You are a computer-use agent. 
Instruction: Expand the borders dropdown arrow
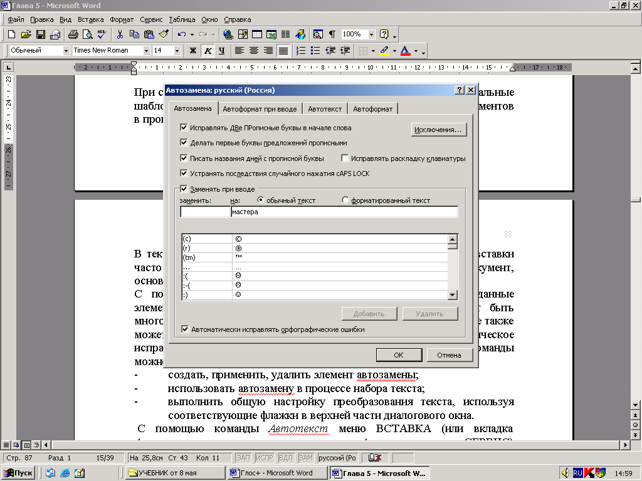tap(373, 51)
